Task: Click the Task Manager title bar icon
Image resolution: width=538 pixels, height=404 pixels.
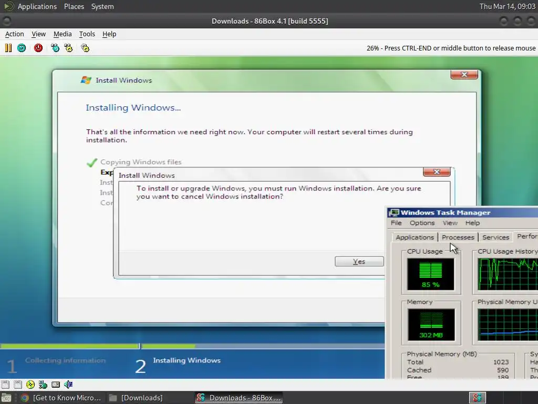Action: (x=394, y=213)
